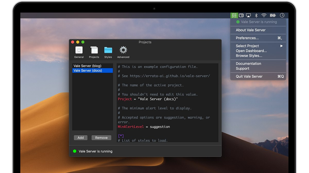Screen dimensions: 309x173
Task: Click the yellow minimize window button
Action: coord(78,42)
